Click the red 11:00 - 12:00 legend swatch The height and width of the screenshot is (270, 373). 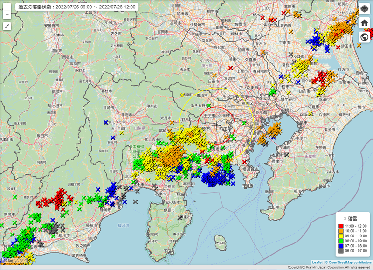click(341, 226)
